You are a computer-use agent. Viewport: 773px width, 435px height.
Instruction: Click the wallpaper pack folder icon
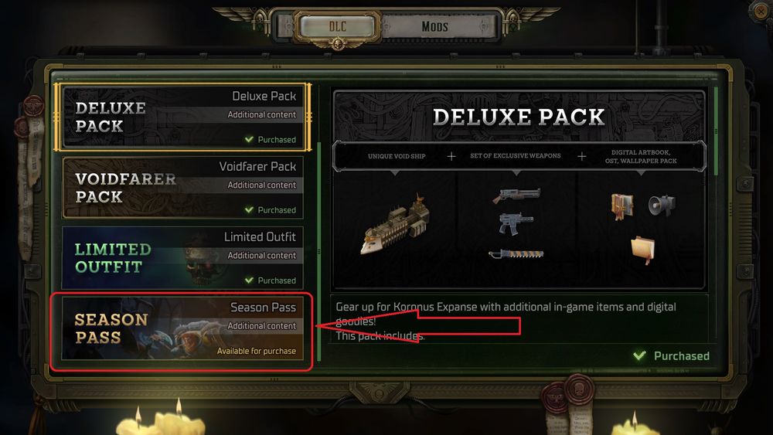643,250
